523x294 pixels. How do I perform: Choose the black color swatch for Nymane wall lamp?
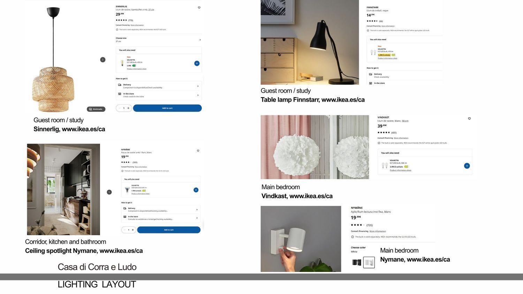[x=357, y=262]
